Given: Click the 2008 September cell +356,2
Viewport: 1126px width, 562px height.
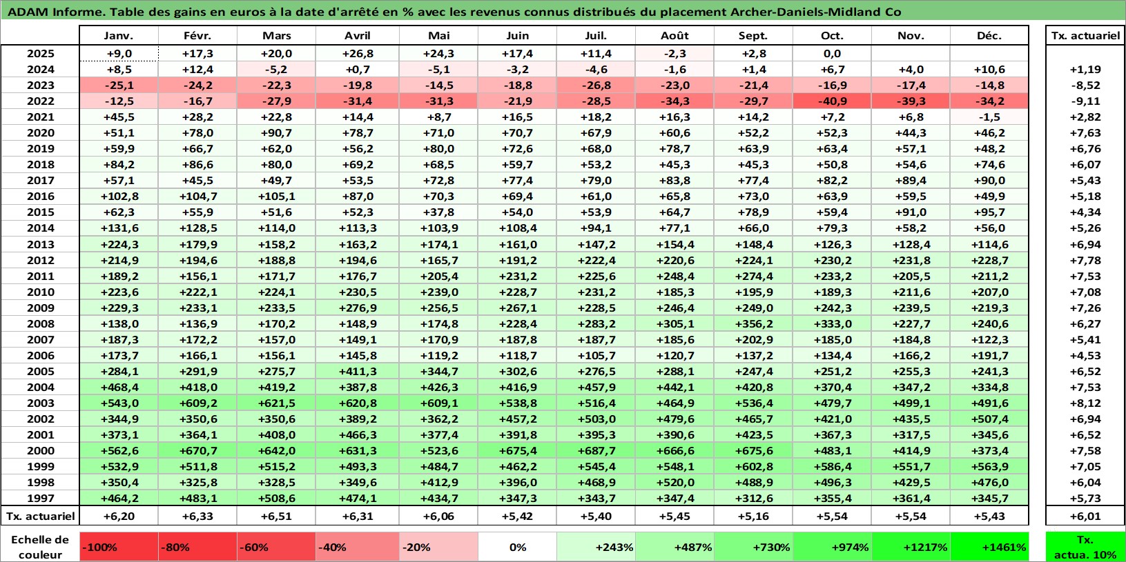Looking at the screenshot, I should [753, 324].
